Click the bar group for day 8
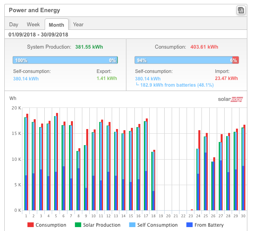The width and height of the screenshot is (254, 231). pyautogui.click(x=78, y=179)
